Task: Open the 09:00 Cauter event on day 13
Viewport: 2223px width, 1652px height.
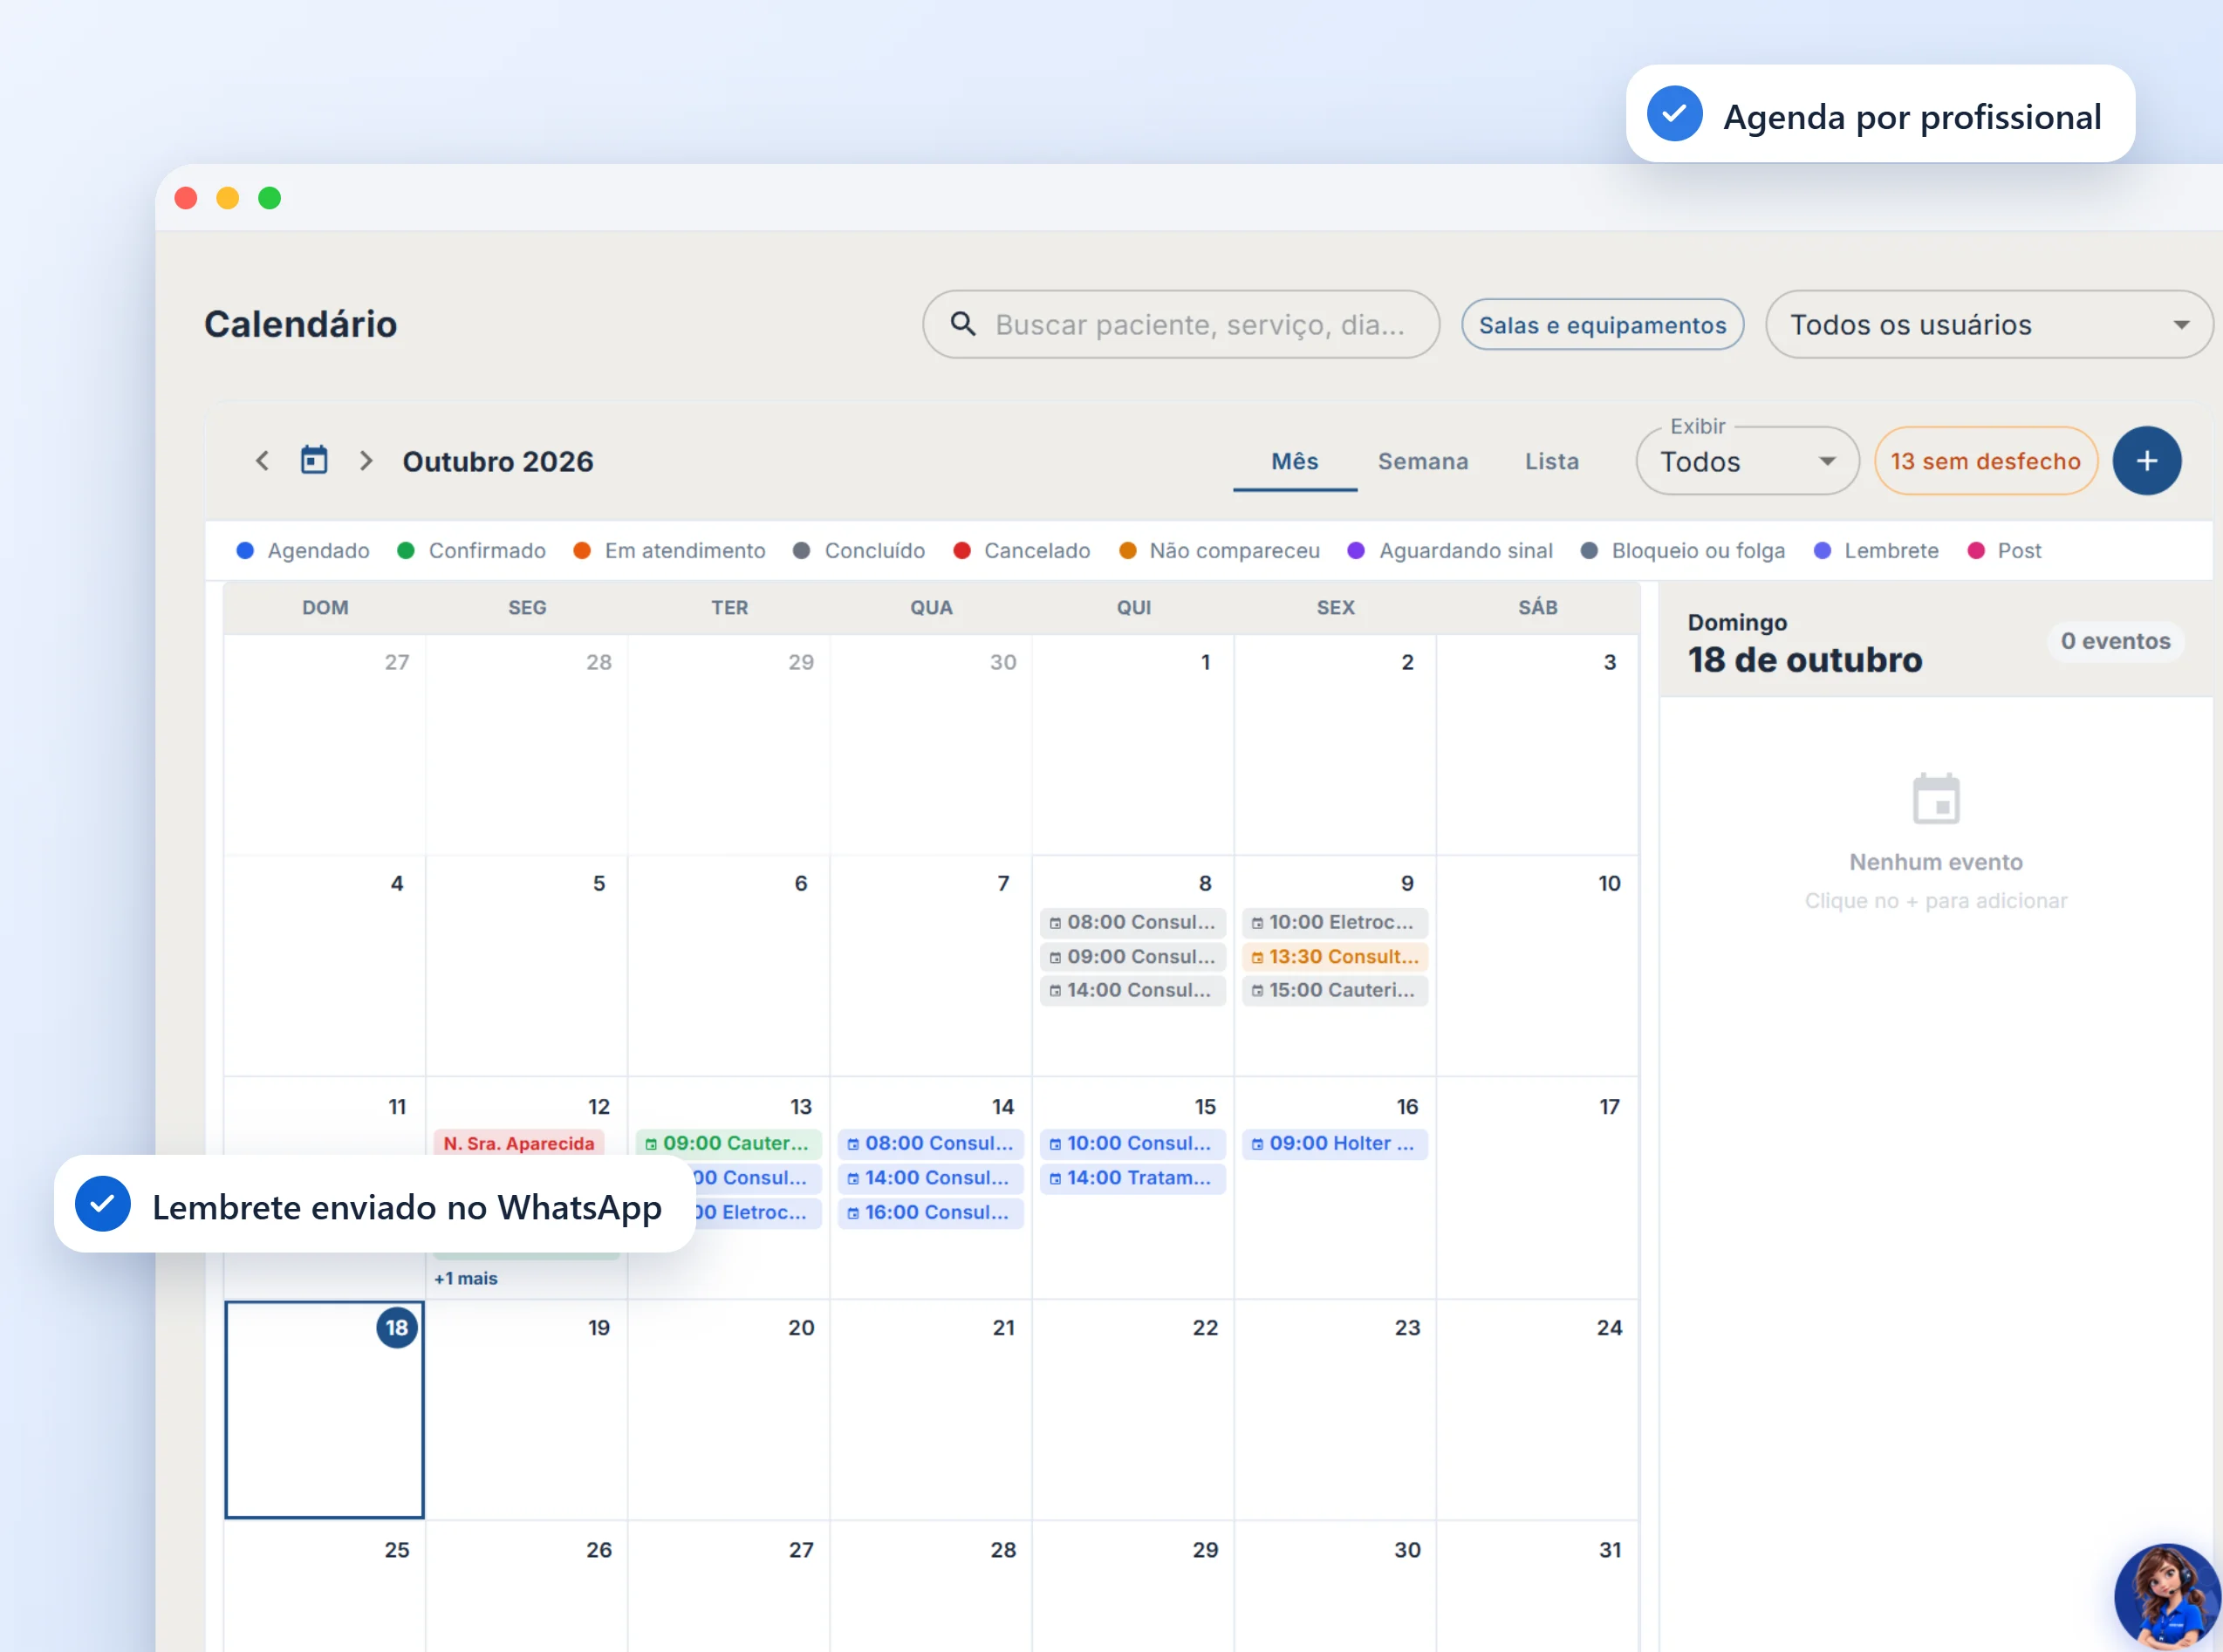Action: tap(728, 1144)
